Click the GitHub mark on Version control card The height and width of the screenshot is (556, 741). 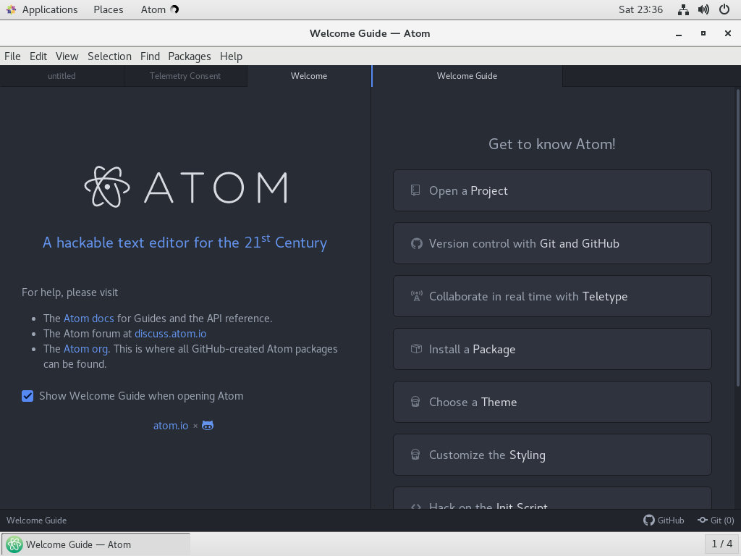click(x=416, y=243)
